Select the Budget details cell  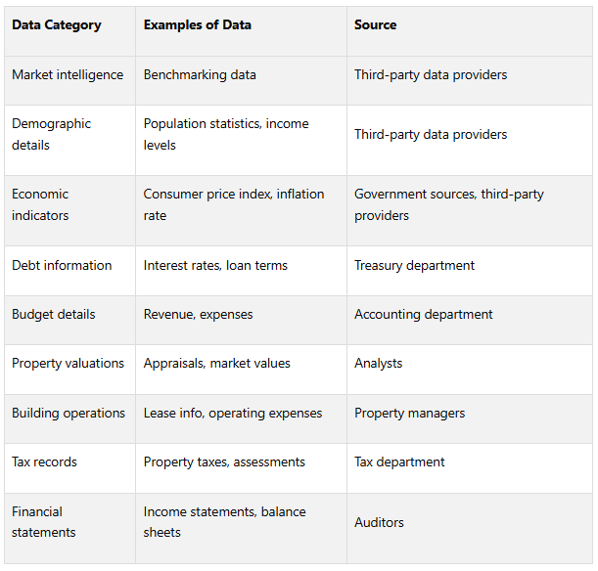coord(54,314)
